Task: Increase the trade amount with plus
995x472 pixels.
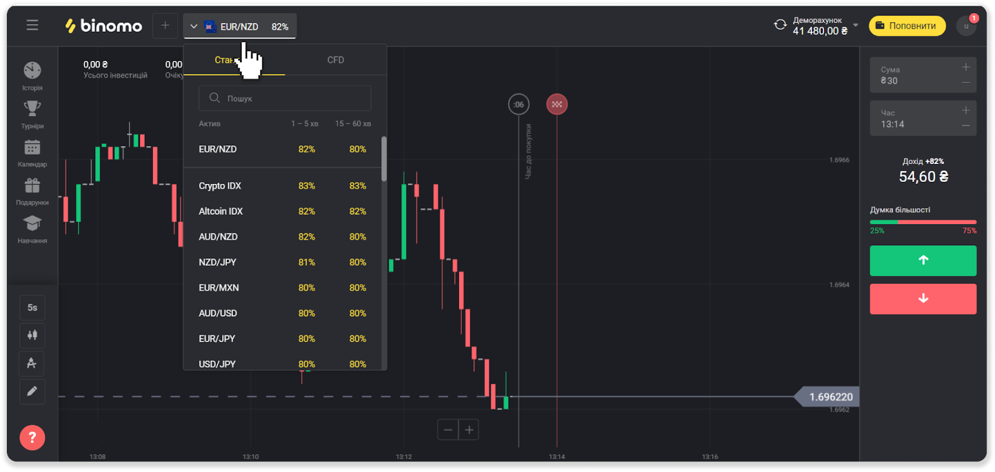Action: click(966, 67)
